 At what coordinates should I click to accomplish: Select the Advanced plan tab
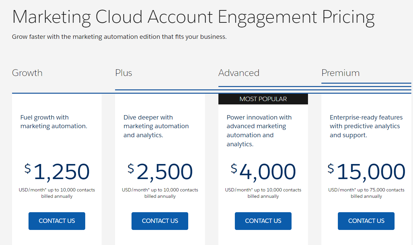(239, 73)
